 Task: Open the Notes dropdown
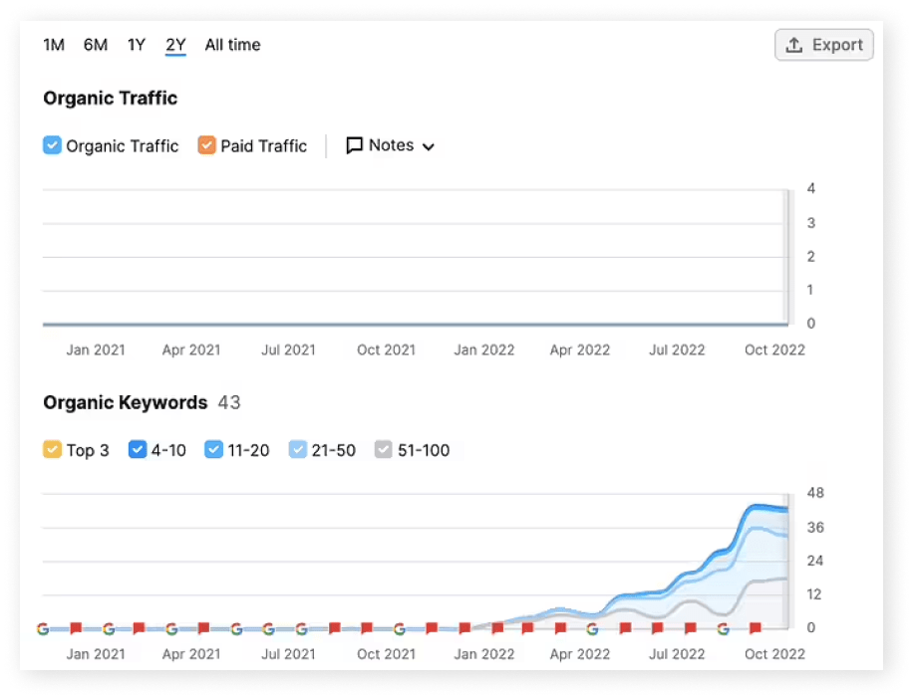click(390, 145)
